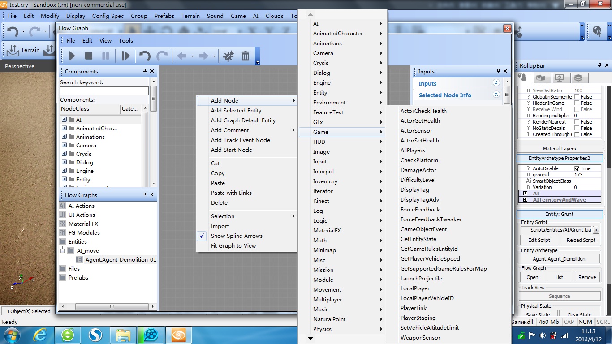
Task: Click the Search keyword input field
Action: 104,91
